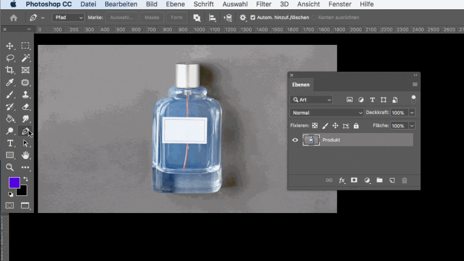Click the purple foreground color swatch

[x=14, y=183]
